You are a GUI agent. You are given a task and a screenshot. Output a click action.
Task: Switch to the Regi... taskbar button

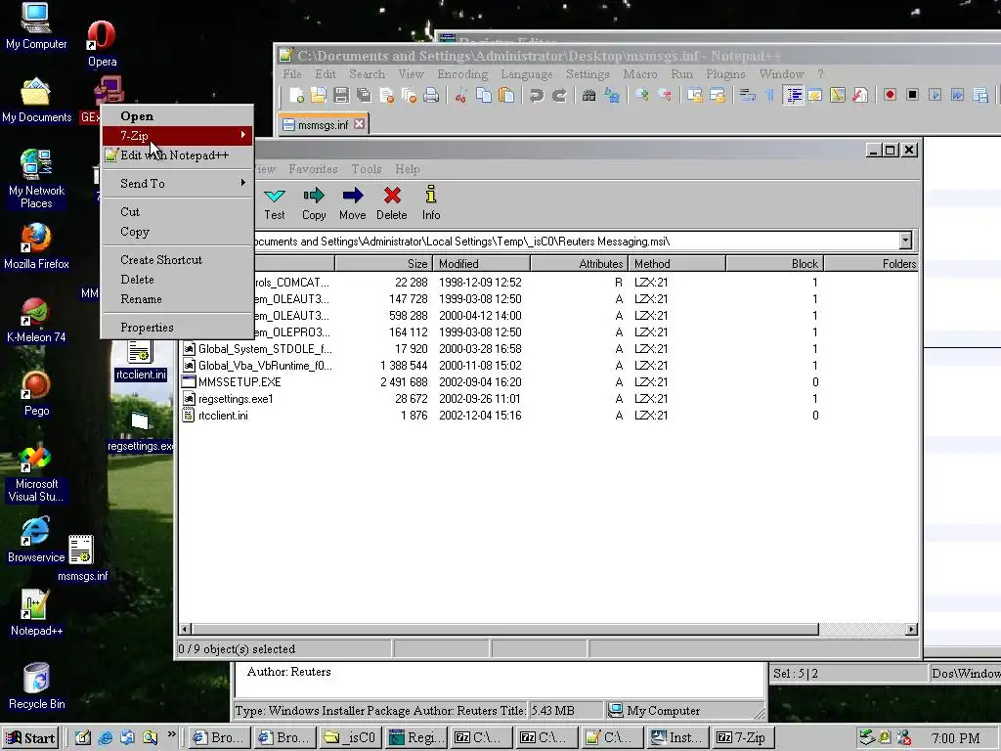[415, 737]
